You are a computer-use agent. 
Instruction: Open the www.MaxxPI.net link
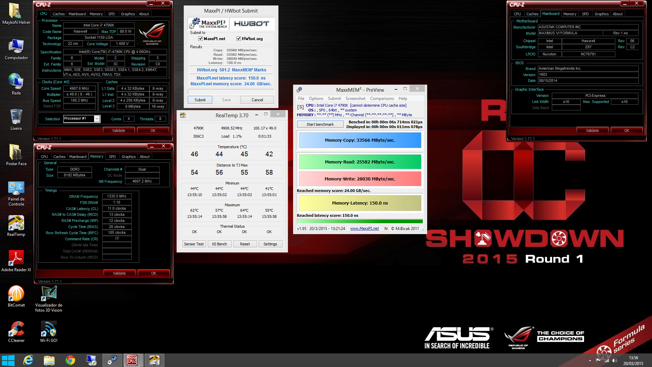[x=364, y=229]
